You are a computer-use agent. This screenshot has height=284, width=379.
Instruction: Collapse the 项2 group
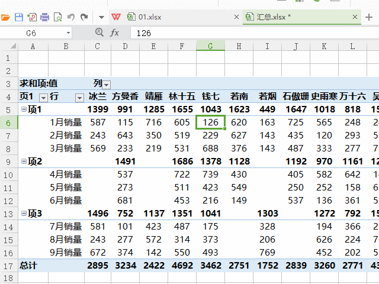(24, 161)
